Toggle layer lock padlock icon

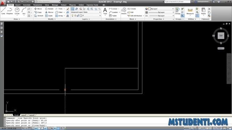point(78,16)
